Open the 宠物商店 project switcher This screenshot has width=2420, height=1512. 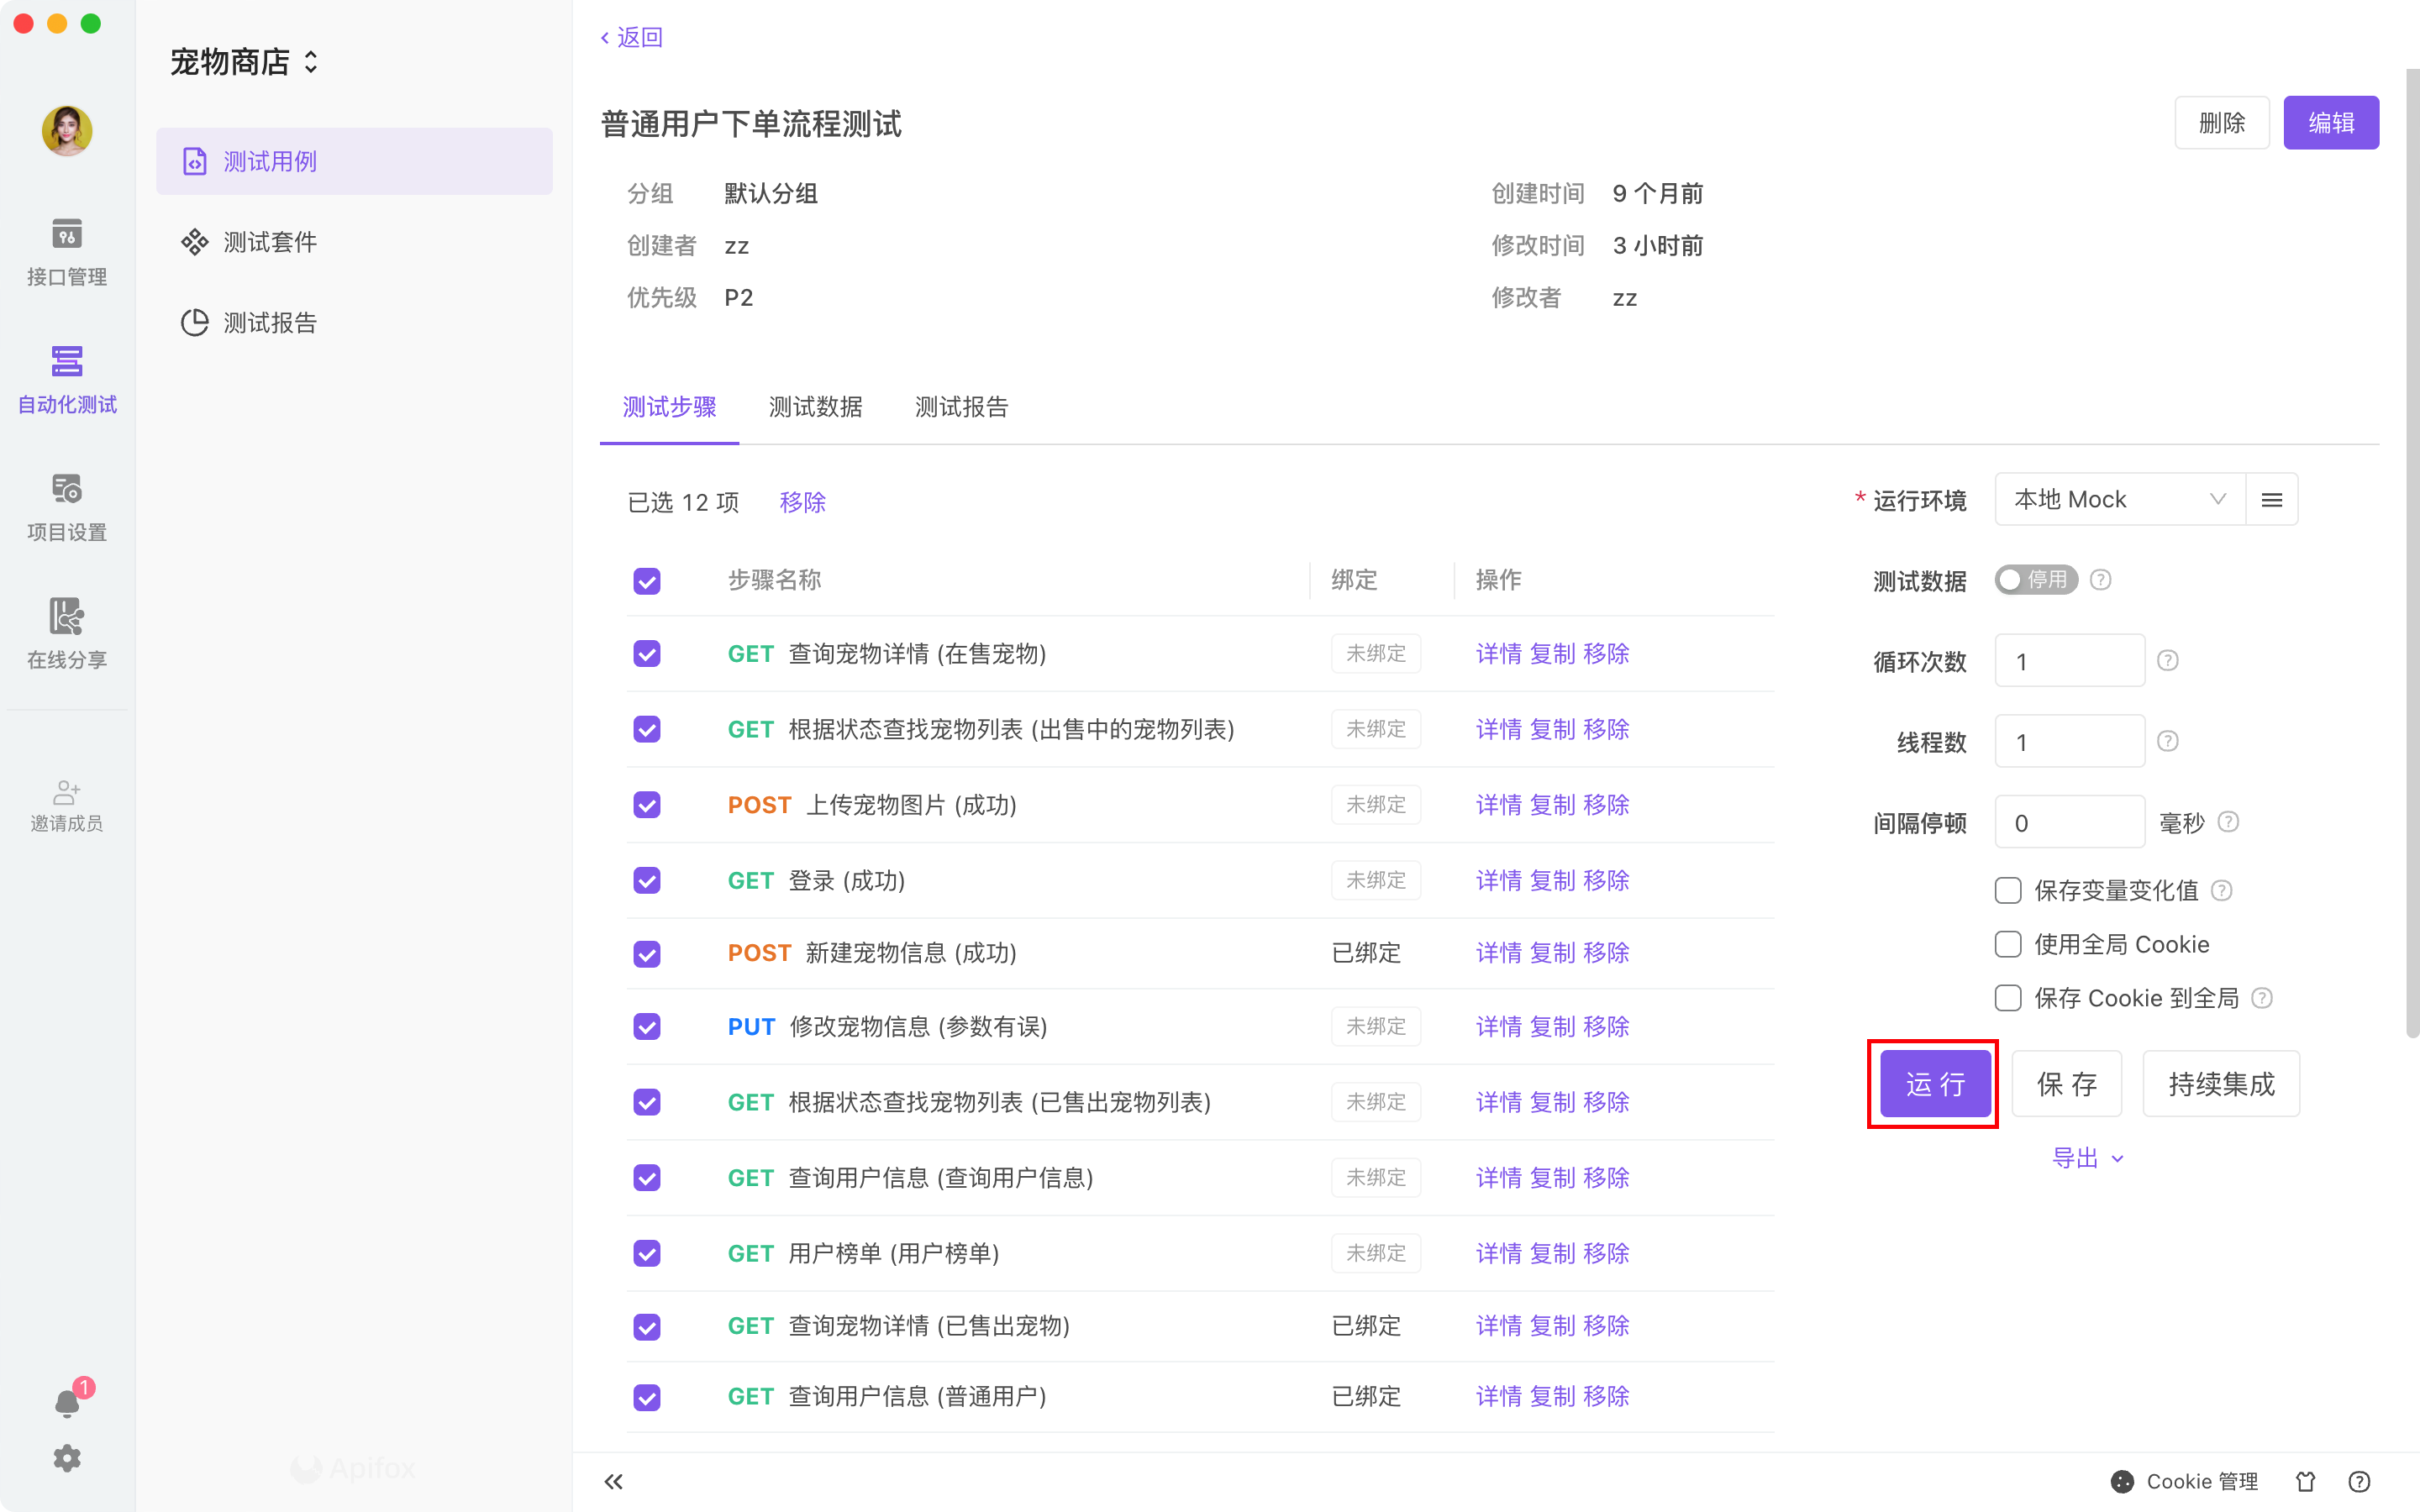244,62
